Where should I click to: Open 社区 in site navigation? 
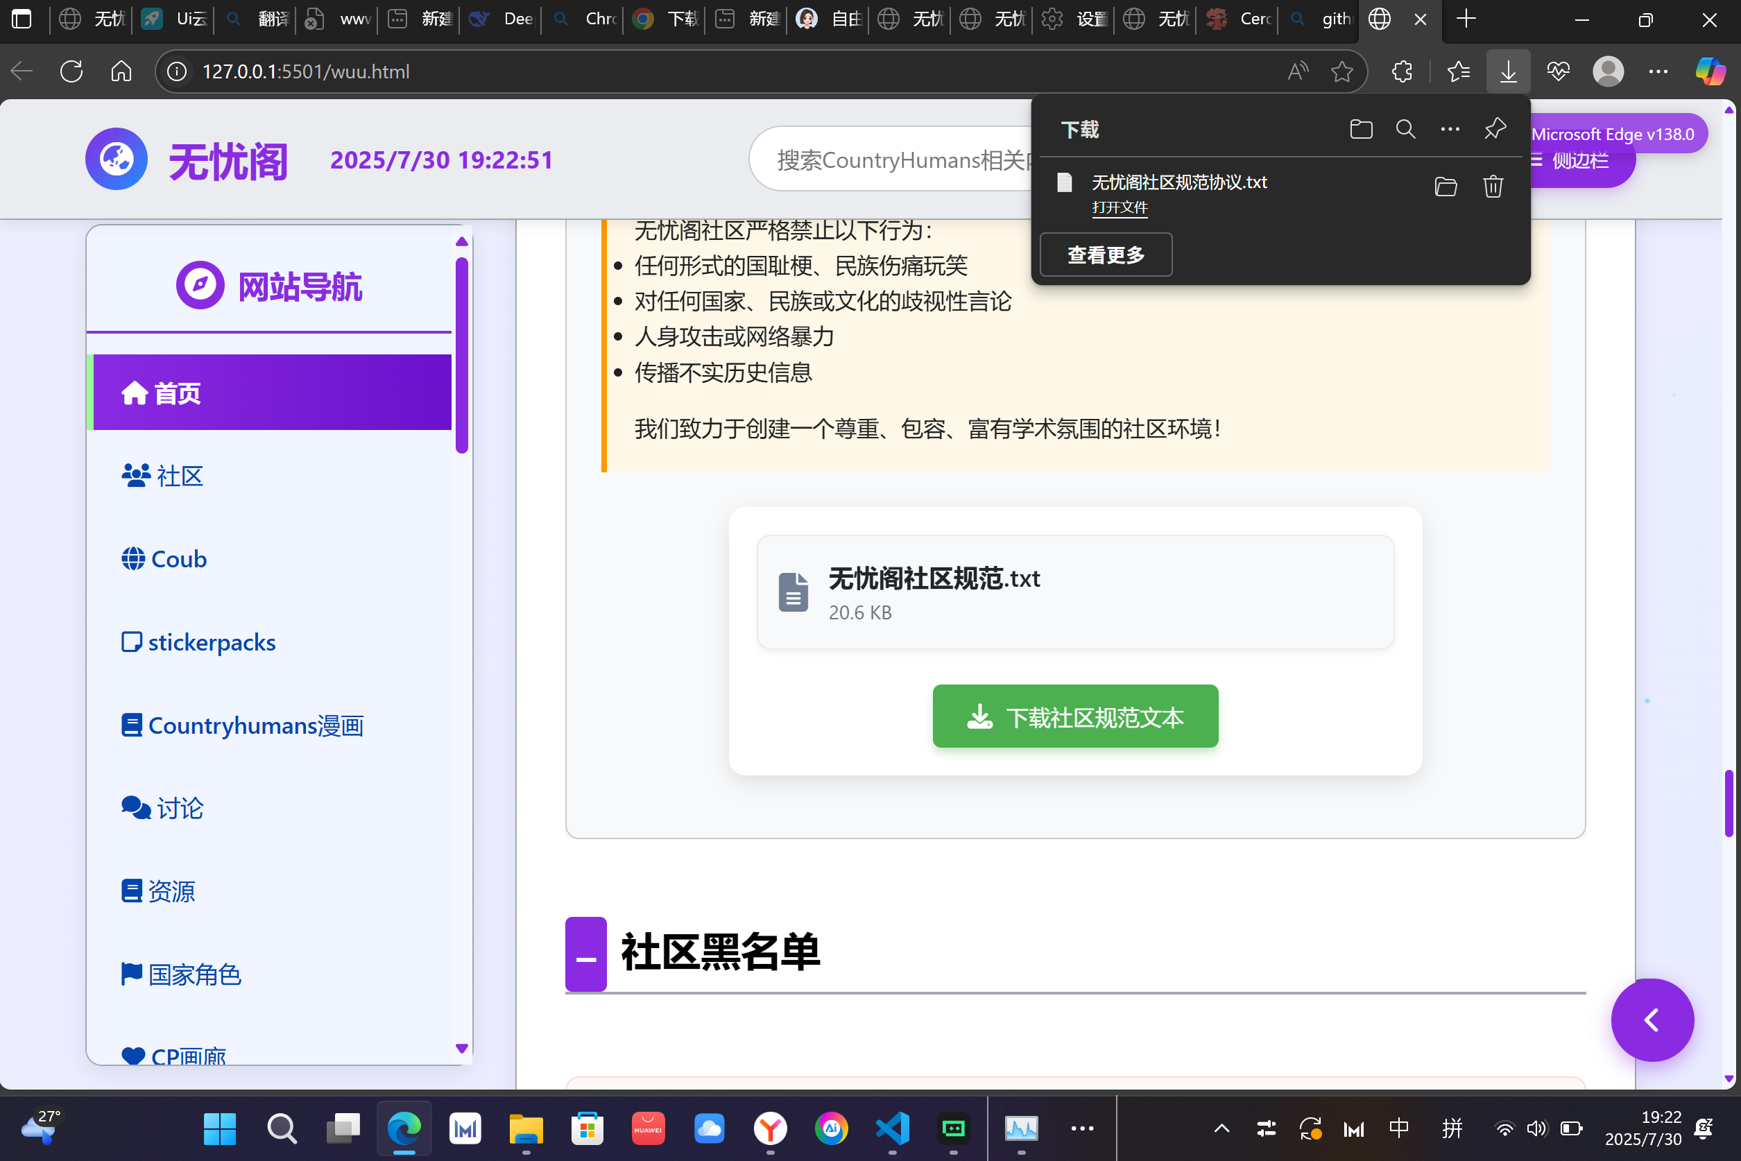click(269, 475)
